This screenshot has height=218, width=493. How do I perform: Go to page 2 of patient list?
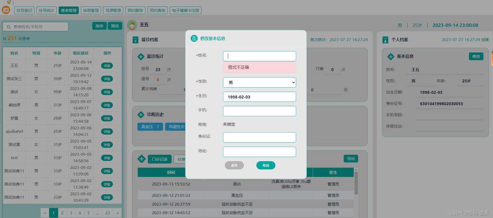click(x=62, y=213)
